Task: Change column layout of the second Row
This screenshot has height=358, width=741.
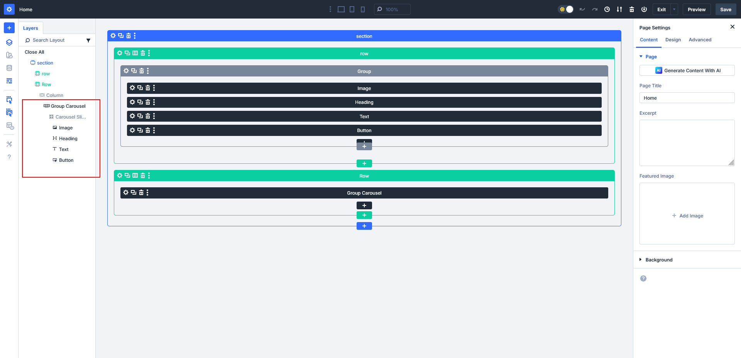Action: 135,175
